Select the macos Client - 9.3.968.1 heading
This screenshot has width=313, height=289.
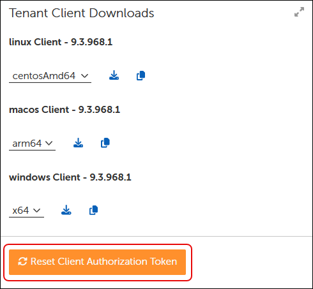pos(65,110)
